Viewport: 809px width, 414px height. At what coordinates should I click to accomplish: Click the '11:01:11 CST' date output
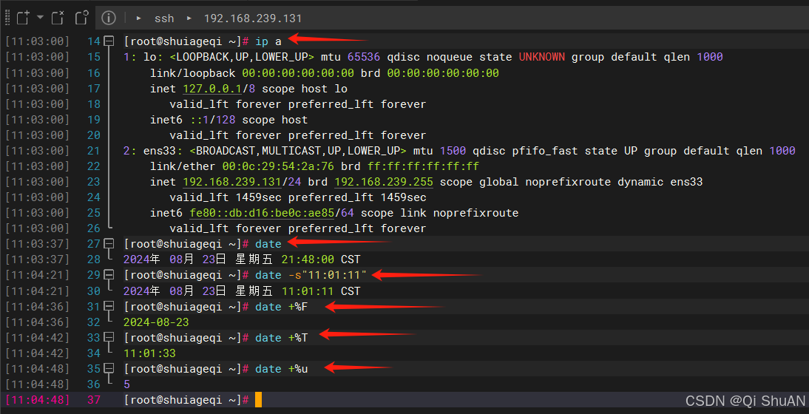321,291
